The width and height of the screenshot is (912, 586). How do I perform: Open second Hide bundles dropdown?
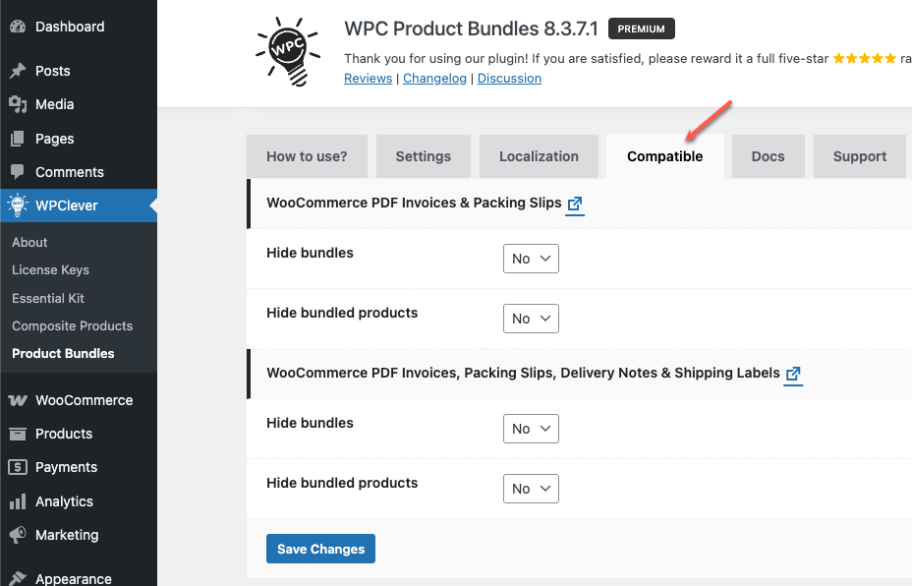point(531,429)
